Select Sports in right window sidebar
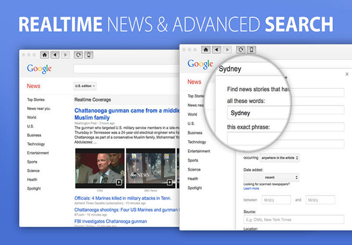The height and width of the screenshot is (245, 352). pos(193,160)
